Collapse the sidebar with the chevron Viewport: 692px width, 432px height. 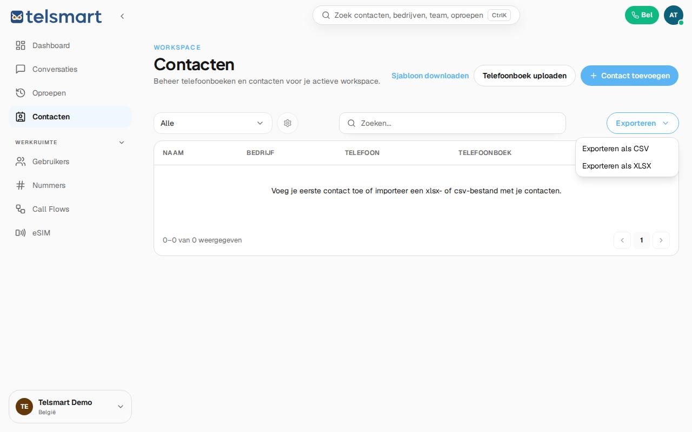(x=122, y=16)
